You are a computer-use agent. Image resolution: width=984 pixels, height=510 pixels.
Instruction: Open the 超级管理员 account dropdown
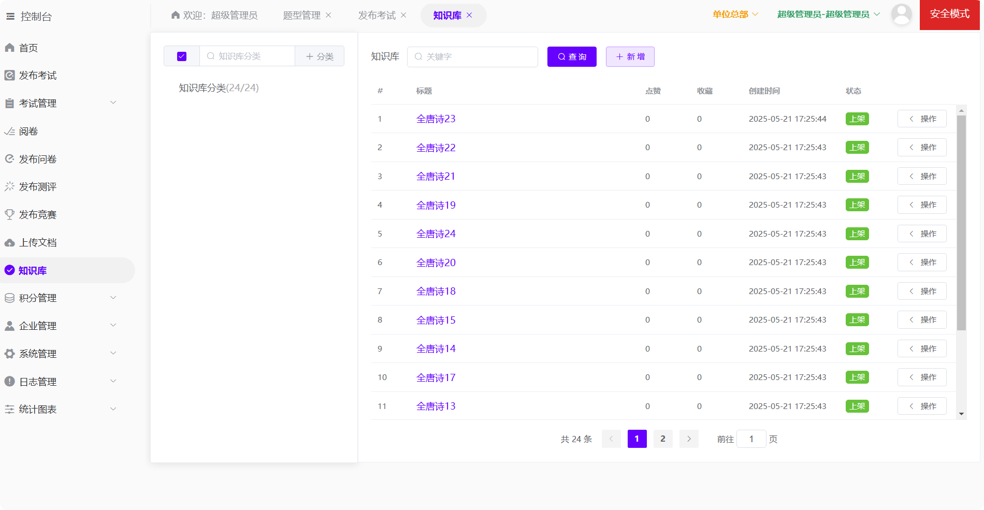pos(828,14)
